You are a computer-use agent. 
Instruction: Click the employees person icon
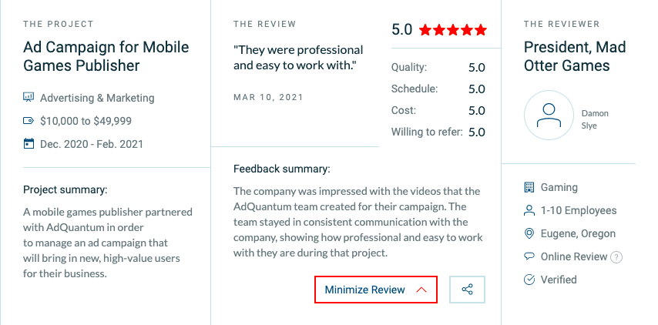529,210
